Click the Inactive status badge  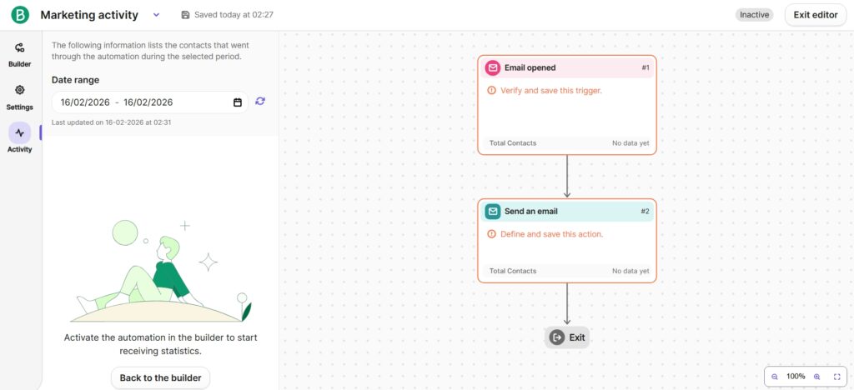(754, 15)
